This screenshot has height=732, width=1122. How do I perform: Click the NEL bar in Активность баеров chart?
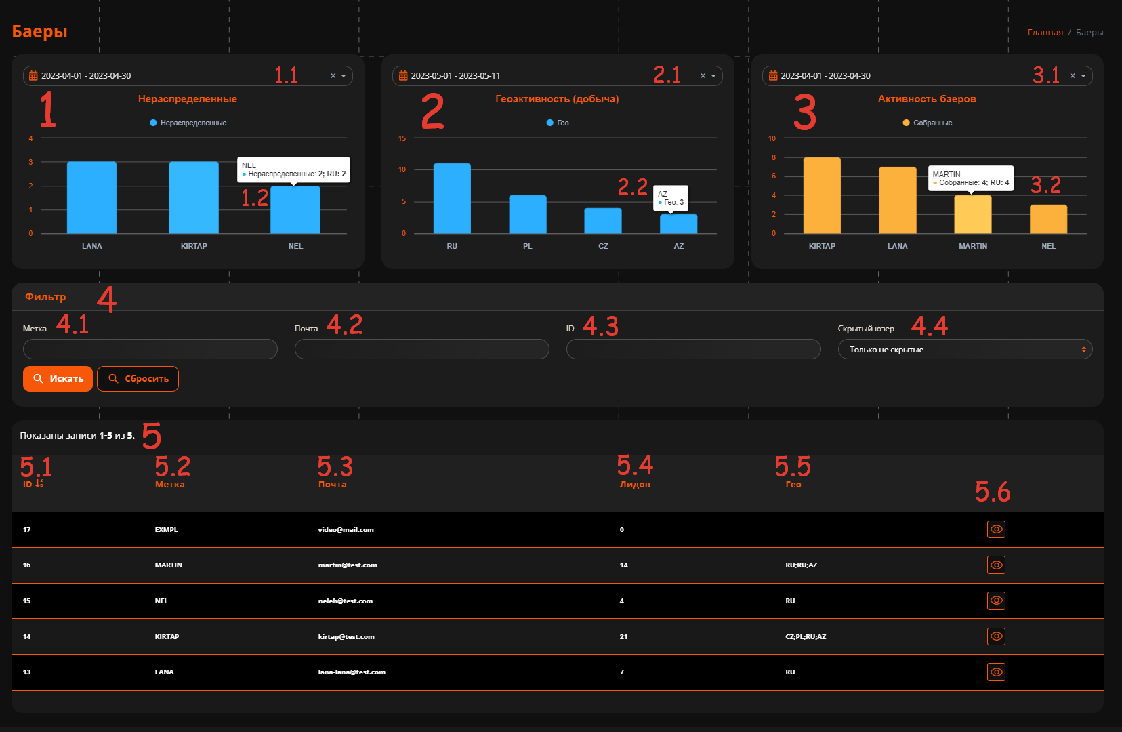coord(1049,219)
